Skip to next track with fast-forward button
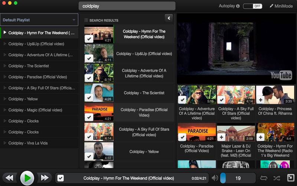Image resolution: width=297 pixels, height=186 pixels. click(x=45, y=178)
